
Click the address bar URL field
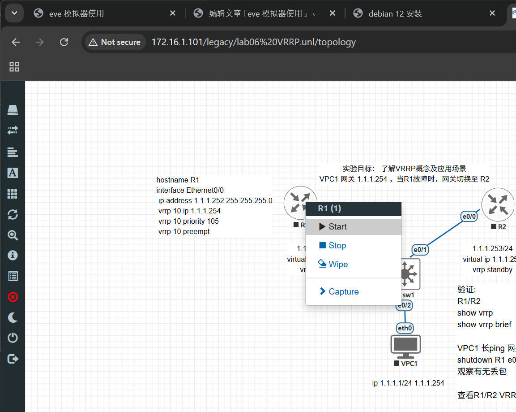(x=253, y=42)
